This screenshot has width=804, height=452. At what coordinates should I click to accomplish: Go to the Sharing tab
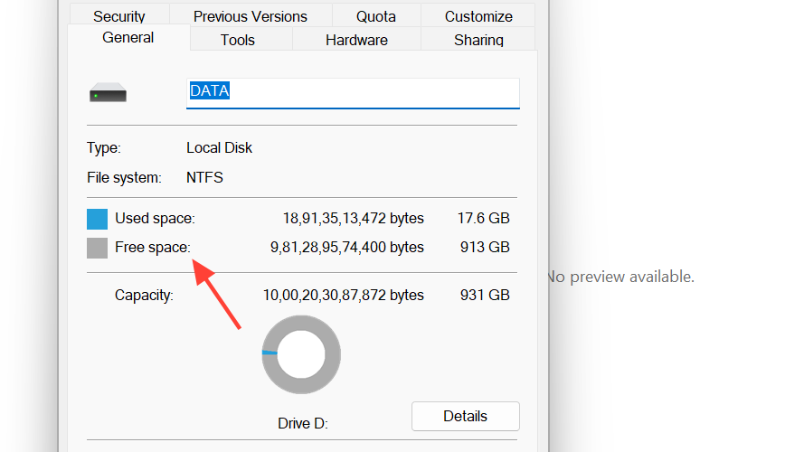478,40
